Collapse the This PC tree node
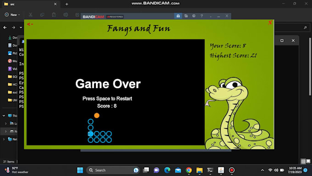312x176 pixels. (x=4, y=116)
